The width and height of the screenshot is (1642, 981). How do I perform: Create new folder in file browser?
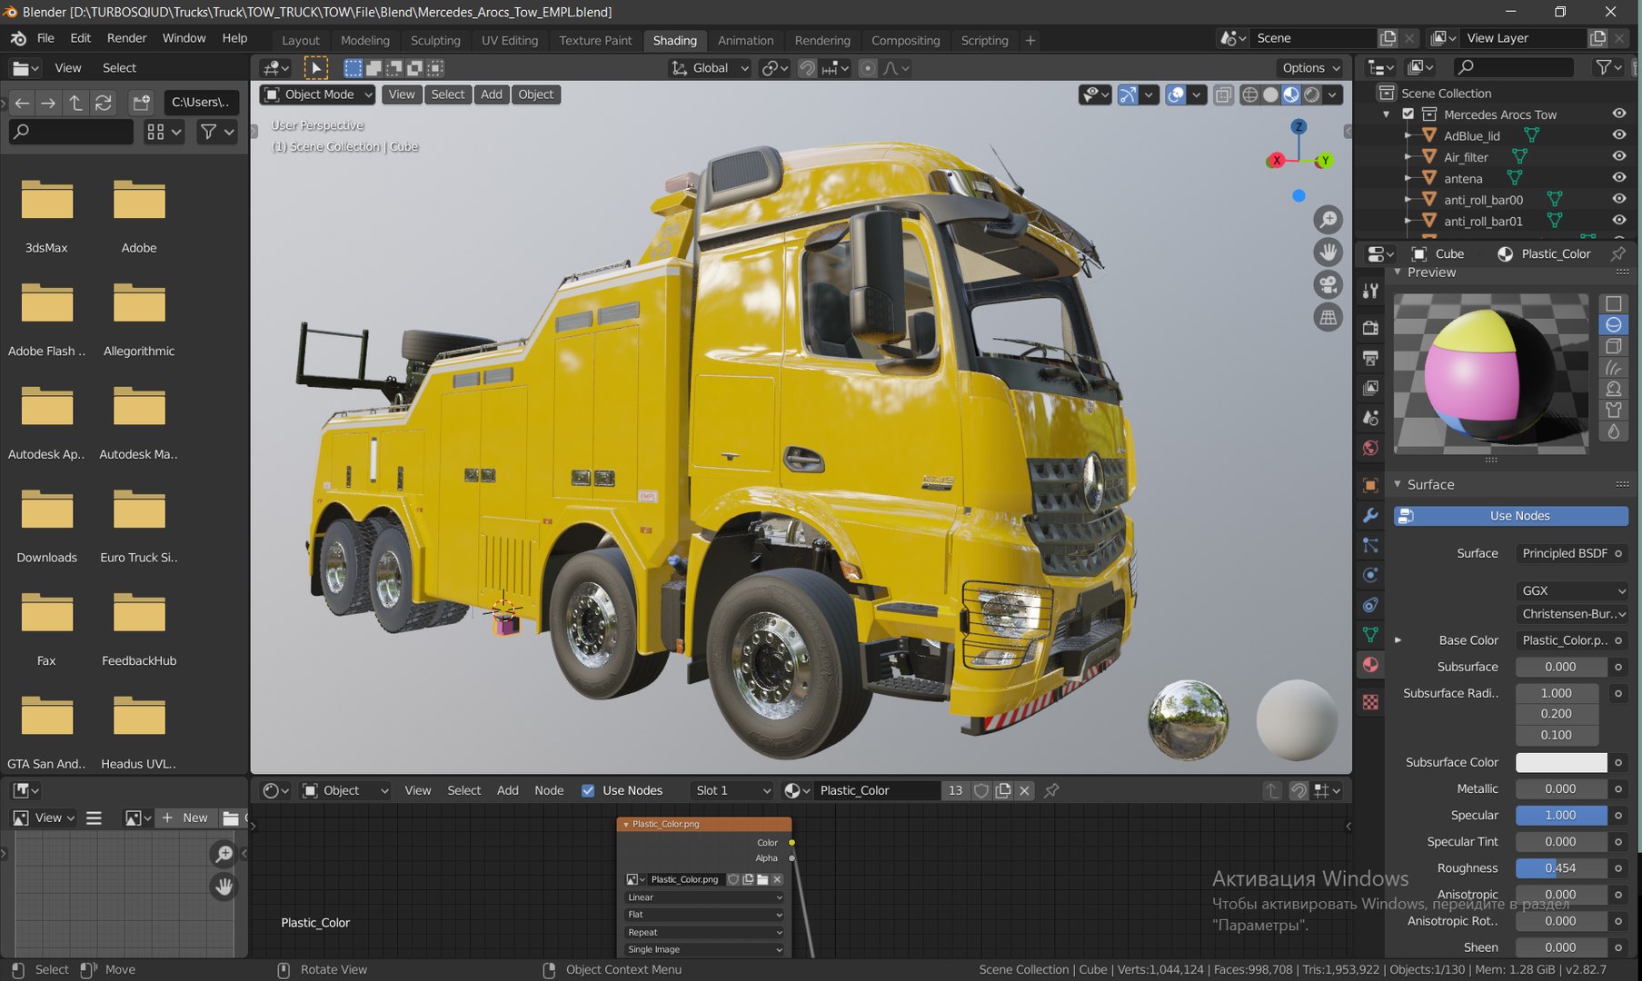pyautogui.click(x=141, y=103)
